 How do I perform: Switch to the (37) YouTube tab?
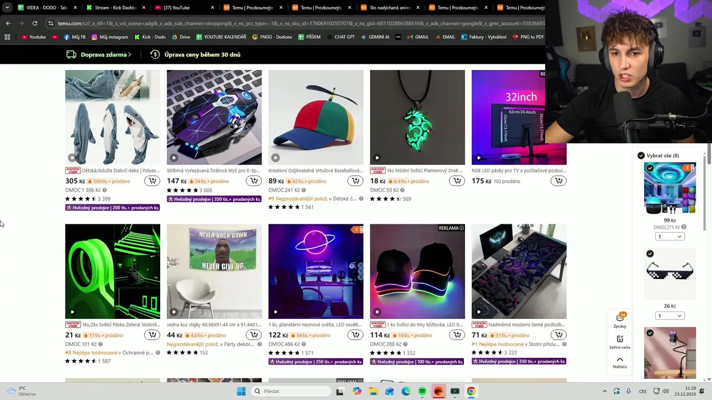pyautogui.click(x=185, y=8)
